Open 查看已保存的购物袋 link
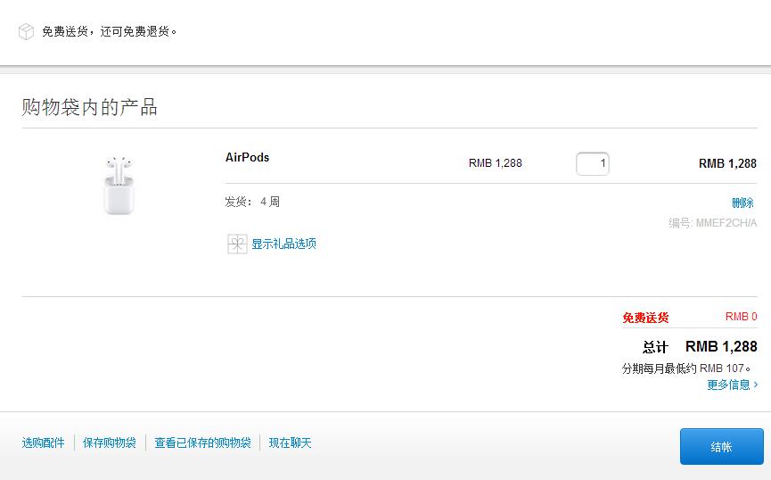The height and width of the screenshot is (480, 771). point(202,443)
